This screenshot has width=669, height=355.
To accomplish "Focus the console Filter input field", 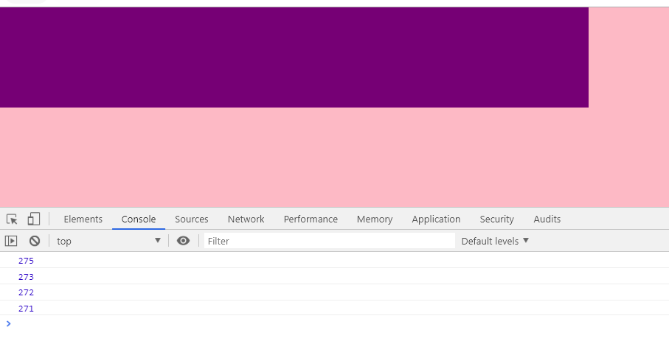I will pos(330,241).
